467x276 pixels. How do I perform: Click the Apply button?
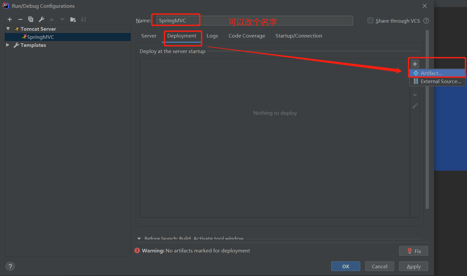[x=413, y=266]
